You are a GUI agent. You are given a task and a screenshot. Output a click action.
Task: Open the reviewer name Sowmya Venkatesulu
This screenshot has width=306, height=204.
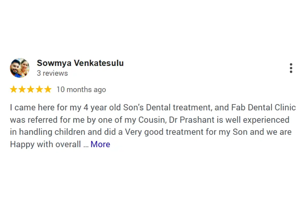[80, 63]
